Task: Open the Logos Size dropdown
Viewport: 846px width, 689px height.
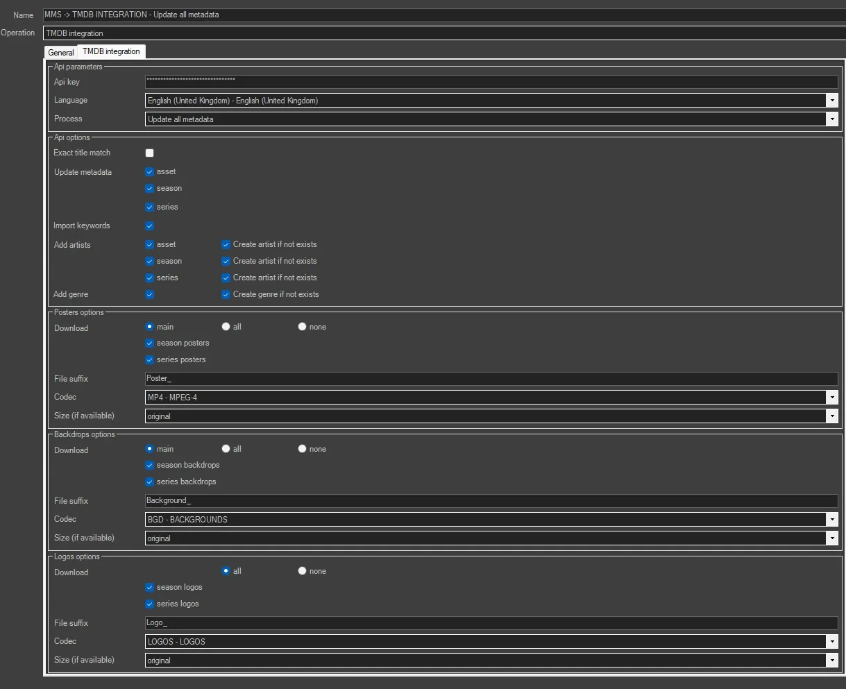Action: tap(831, 661)
